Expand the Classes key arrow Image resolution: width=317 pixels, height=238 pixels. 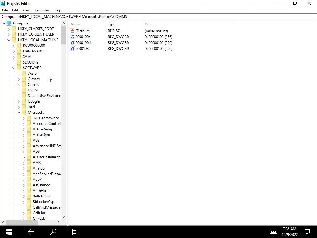click(x=19, y=79)
